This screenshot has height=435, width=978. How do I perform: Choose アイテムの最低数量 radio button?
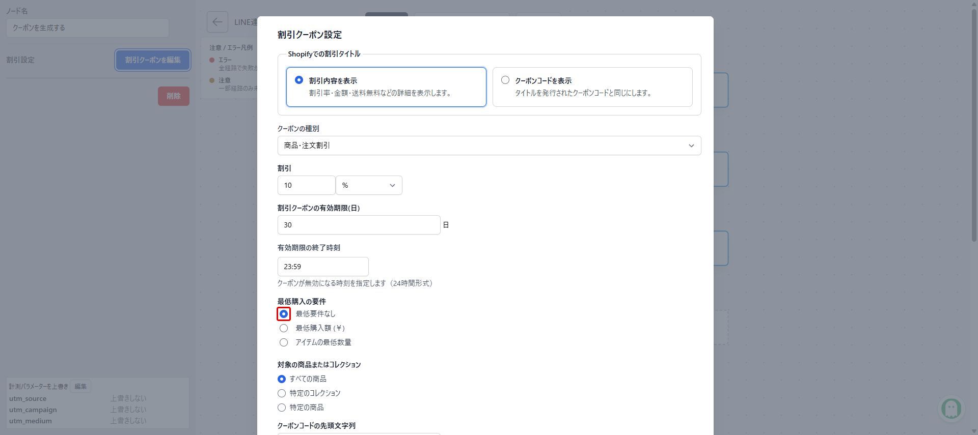coord(284,342)
